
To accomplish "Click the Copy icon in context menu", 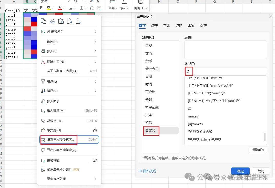I will pyautogui.click(x=44, y=21).
